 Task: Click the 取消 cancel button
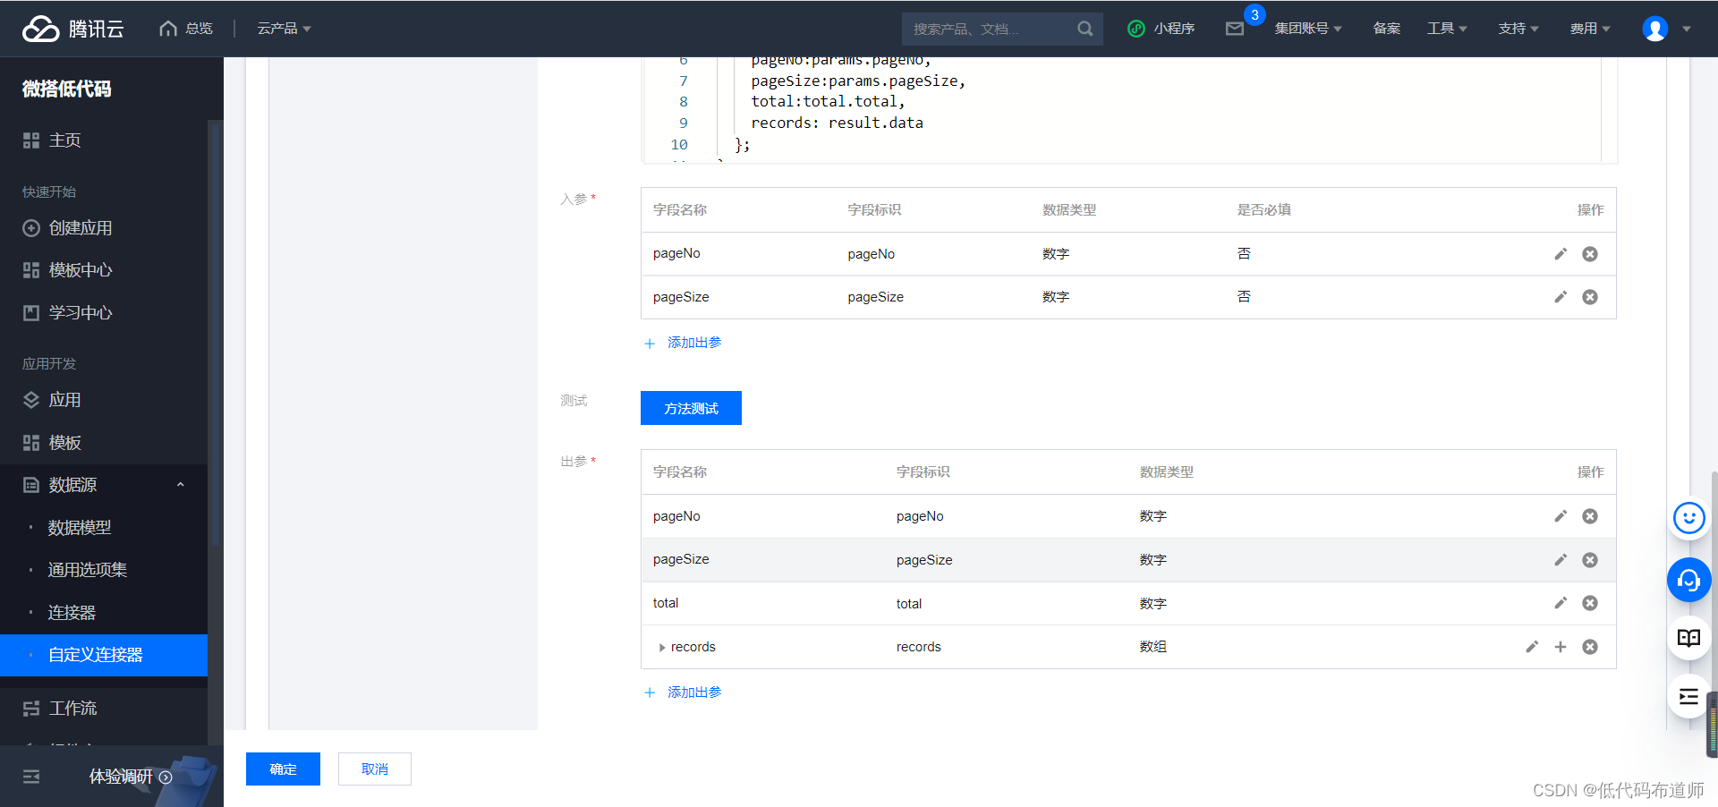click(x=375, y=769)
